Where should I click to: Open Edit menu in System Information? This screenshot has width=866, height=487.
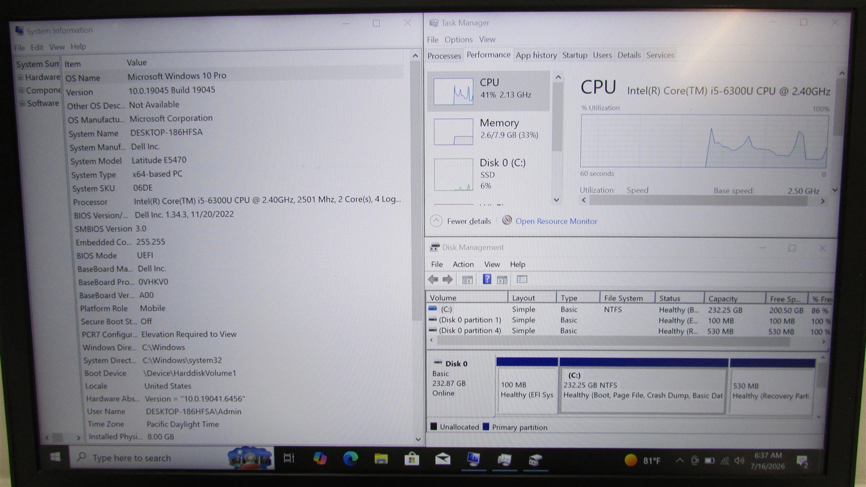point(37,47)
